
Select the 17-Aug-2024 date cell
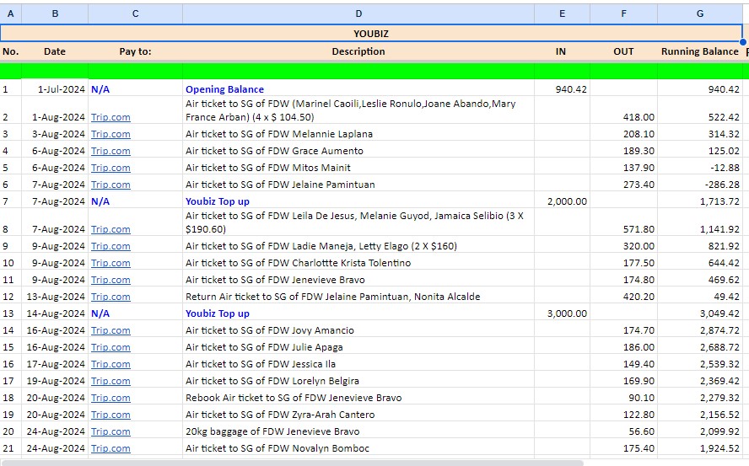tap(55, 364)
